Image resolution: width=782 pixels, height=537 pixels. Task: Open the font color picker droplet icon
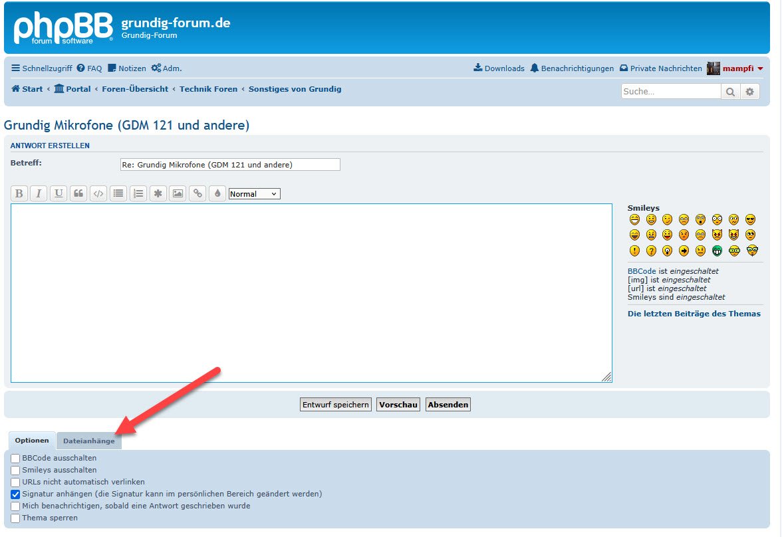click(x=217, y=193)
